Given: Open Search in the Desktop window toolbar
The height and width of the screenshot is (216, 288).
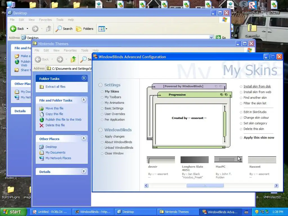Looking at the screenshot, I should (x=64, y=29).
